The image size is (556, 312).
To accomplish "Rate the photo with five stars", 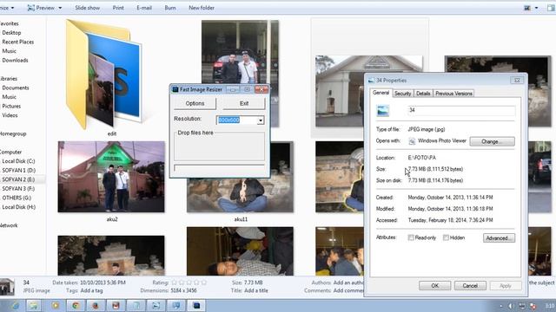I will (x=203, y=283).
